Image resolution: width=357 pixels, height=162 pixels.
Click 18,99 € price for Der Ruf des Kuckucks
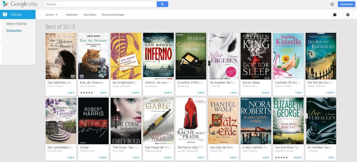330,93
